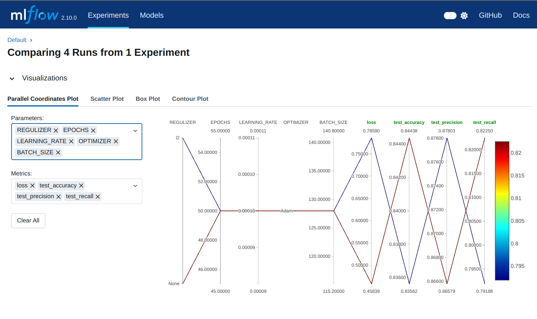Image resolution: width=537 pixels, height=319 pixels.
Task: Click the MLflow logo
Action: [35, 15]
